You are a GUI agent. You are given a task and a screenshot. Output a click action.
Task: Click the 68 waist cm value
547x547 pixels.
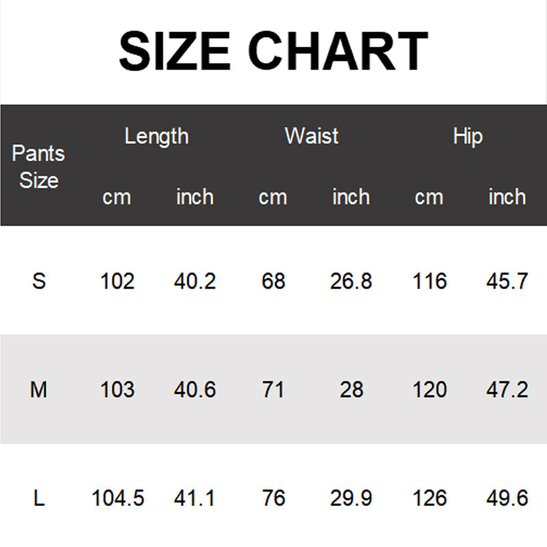[273, 281]
